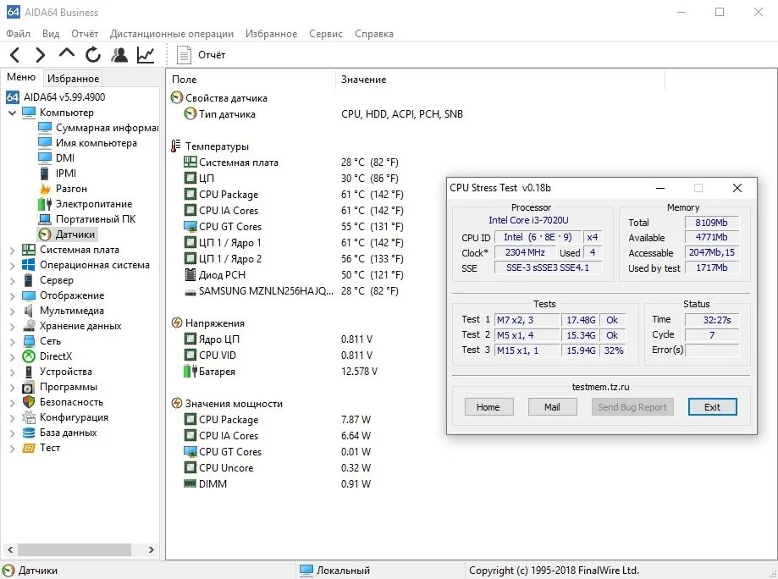Collapse the Компьютер tree node
The image size is (778, 579).
[13, 113]
